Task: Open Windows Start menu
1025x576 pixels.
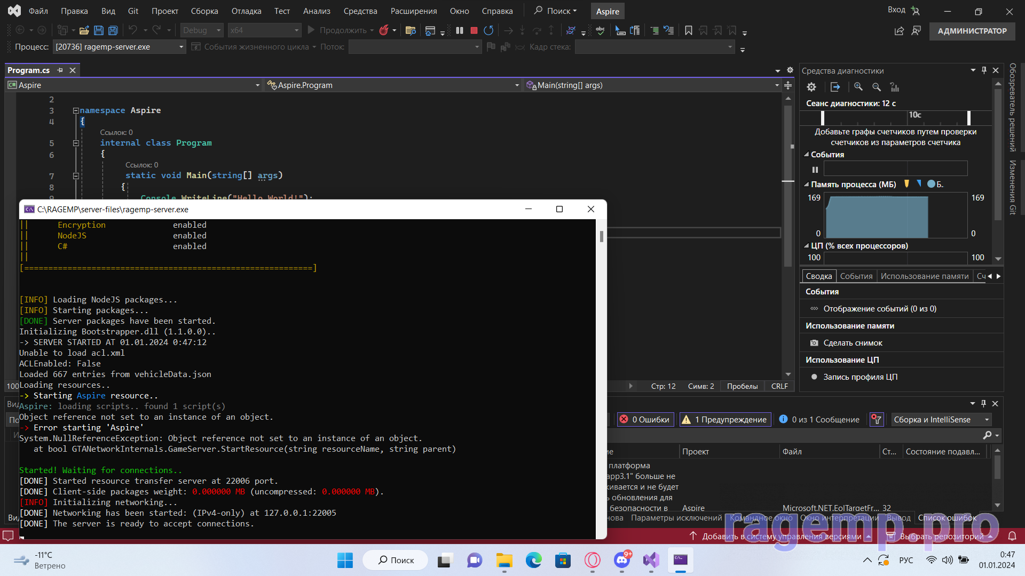Action: 345,560
